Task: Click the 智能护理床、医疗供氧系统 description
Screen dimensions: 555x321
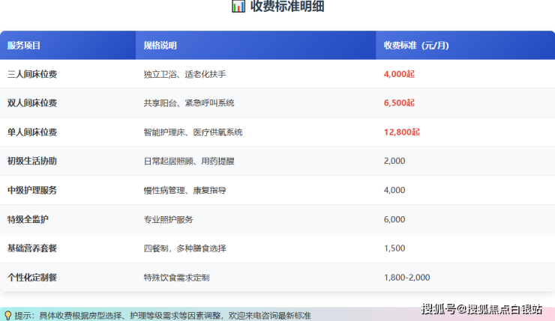Action: pyautogui.click(x=193, y=132)
